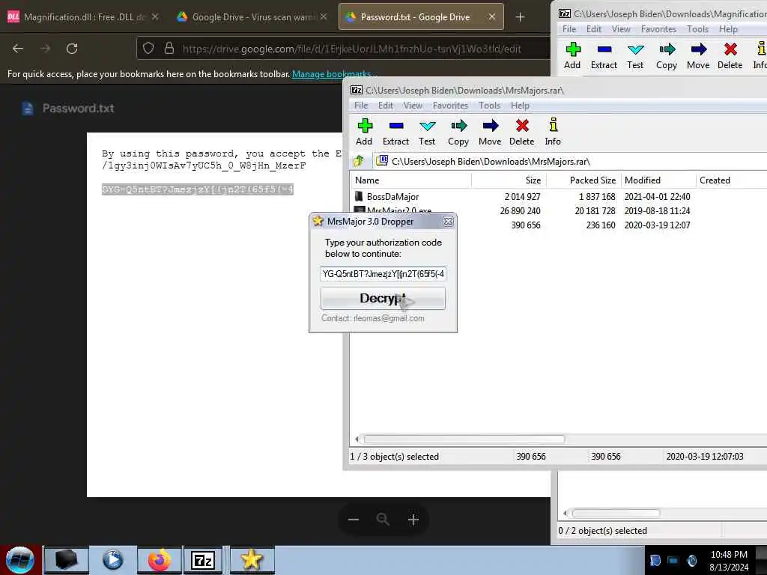Click the authorization code text field
The image size is (767, 575).
383,274
